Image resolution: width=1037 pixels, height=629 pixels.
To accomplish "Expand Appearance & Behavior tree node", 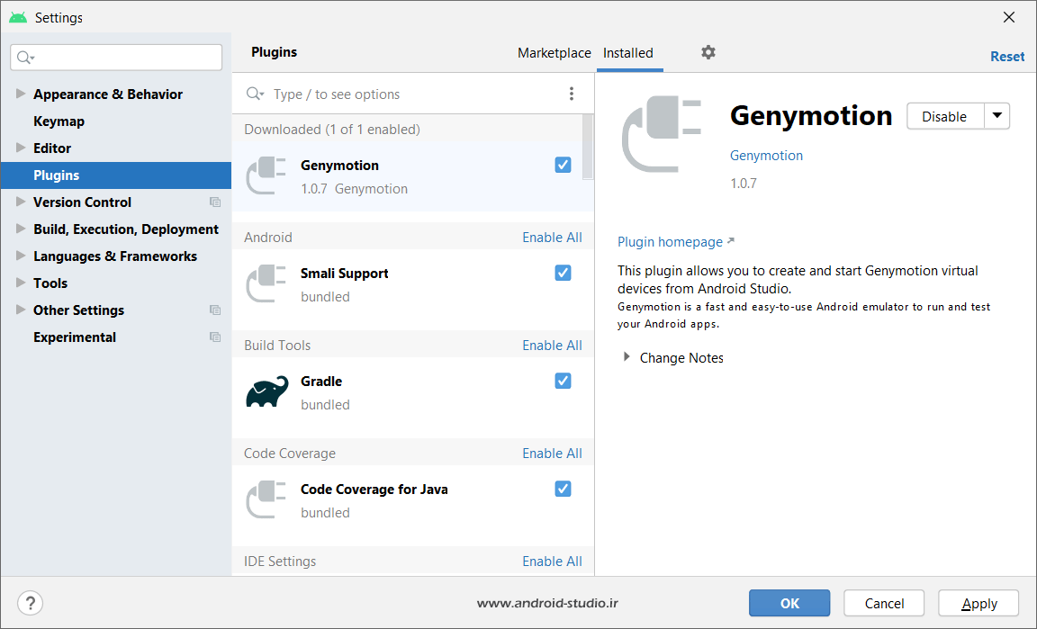I will point(21,94).
